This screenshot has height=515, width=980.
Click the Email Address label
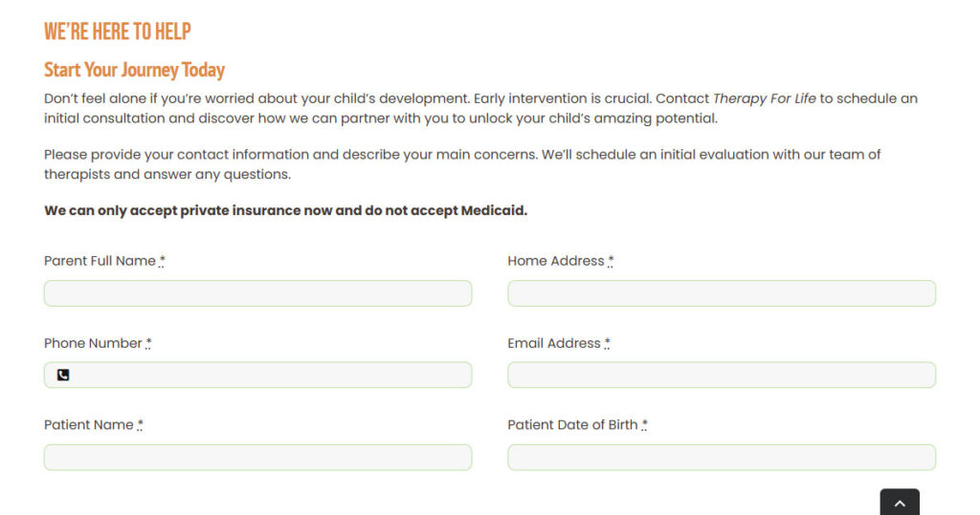(x=554, y=343)
